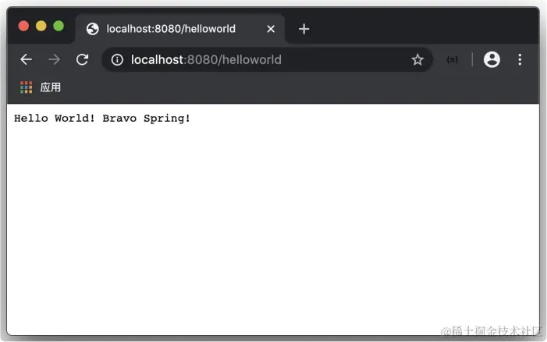Viewport: 547px width, 342px height.
Task: Select the localhost:8080/helloworld tab
Action: [x=180, y=29]
